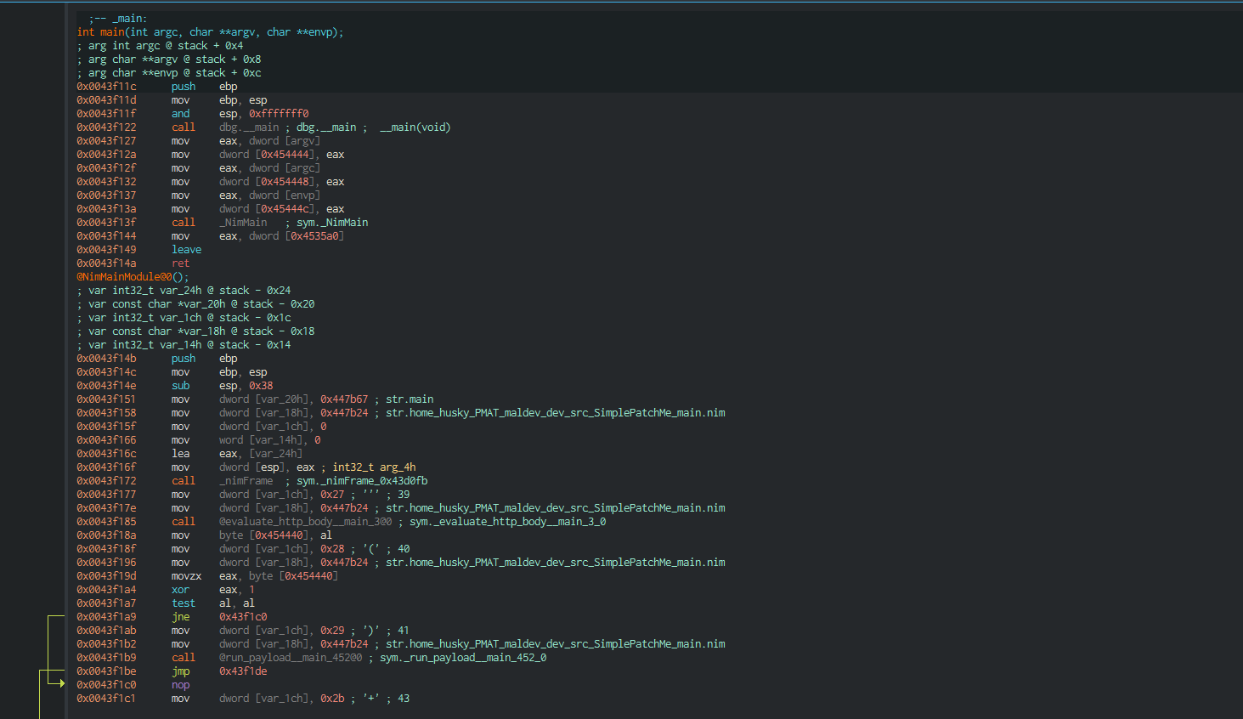Select 'lea eax, [var_24h]' instruction
1243x719 pixels.
click(237, 454)
